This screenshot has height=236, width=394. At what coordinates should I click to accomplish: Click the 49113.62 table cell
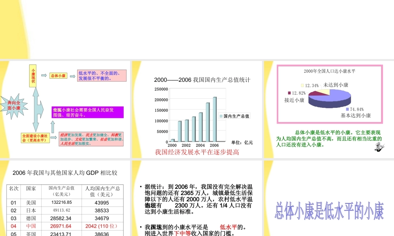point(61,210)
